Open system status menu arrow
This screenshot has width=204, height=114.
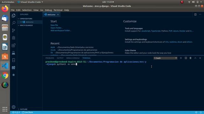tap(201, 2)
